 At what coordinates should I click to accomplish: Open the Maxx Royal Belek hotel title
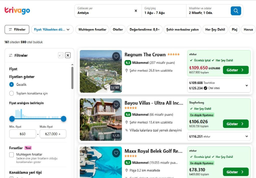tap(153, 151)
